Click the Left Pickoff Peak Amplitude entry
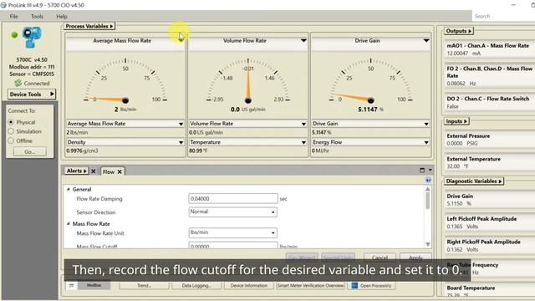The image size is (535, 301). (490, 222)
